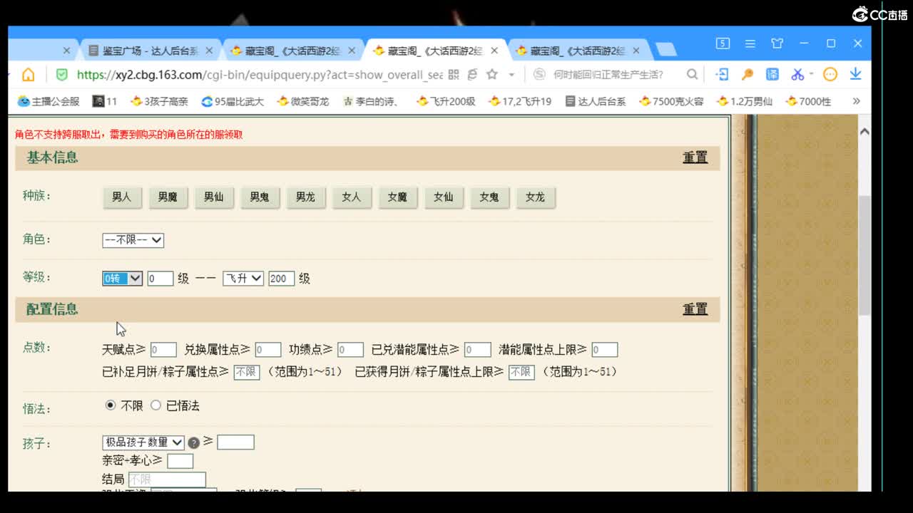Open the favorites star dropdown arrow

click(x=511, y=75)
